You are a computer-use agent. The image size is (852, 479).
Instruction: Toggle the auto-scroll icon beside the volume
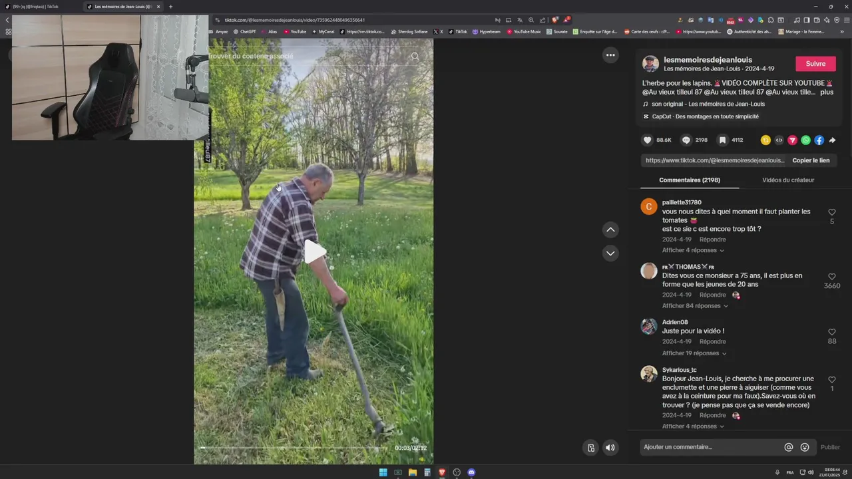click(590, 448)
